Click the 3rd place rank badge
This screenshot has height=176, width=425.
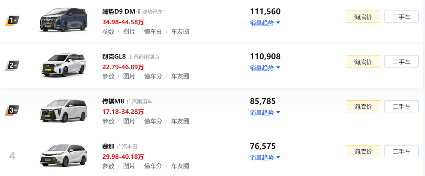point(12,111)
